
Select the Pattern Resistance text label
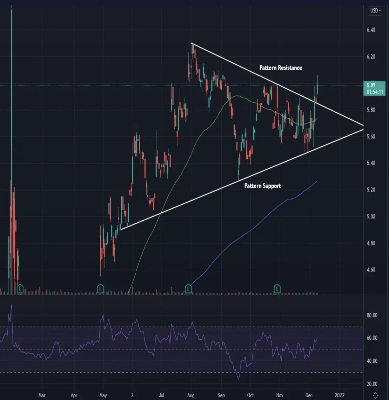tap(281, 68)
